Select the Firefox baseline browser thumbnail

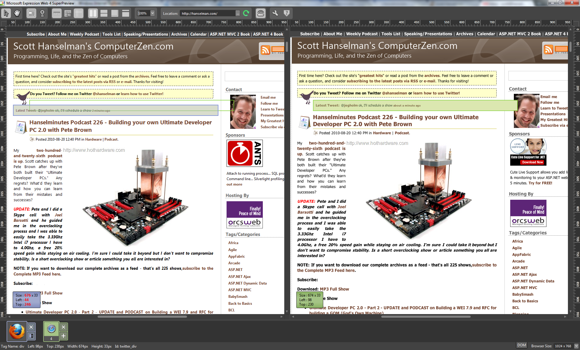(17, 331)
